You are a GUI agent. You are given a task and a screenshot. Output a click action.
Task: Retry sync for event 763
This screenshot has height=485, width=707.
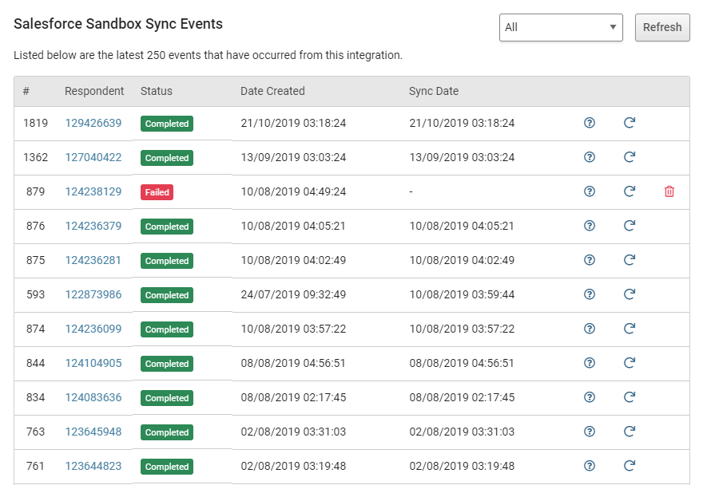pos(630,432)
